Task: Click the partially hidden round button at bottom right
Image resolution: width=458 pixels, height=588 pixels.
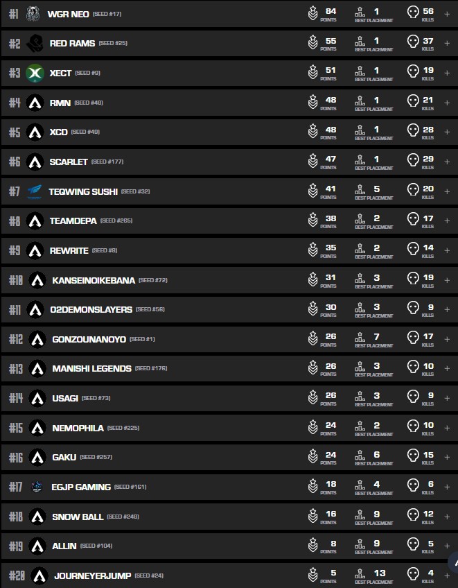Action: [x=453, y=563]
